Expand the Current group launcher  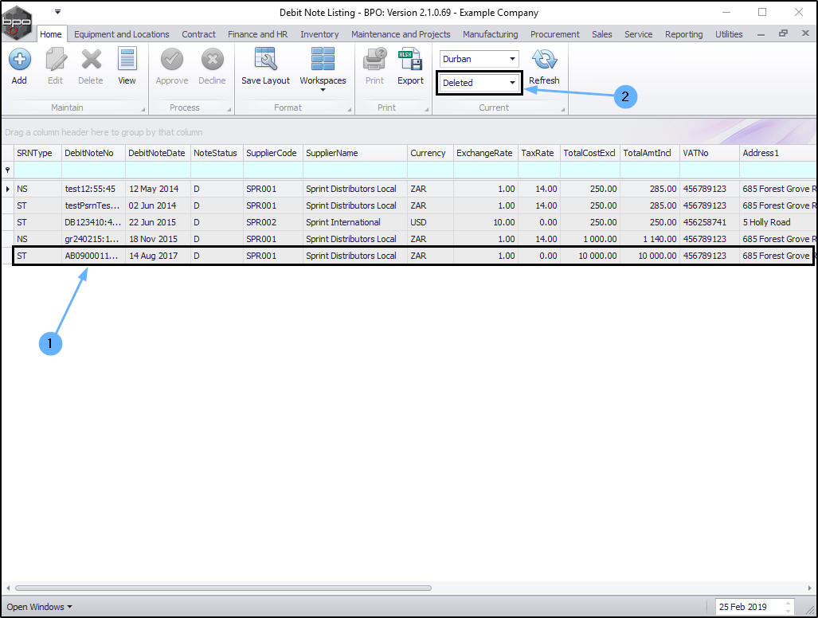(563, 110)
